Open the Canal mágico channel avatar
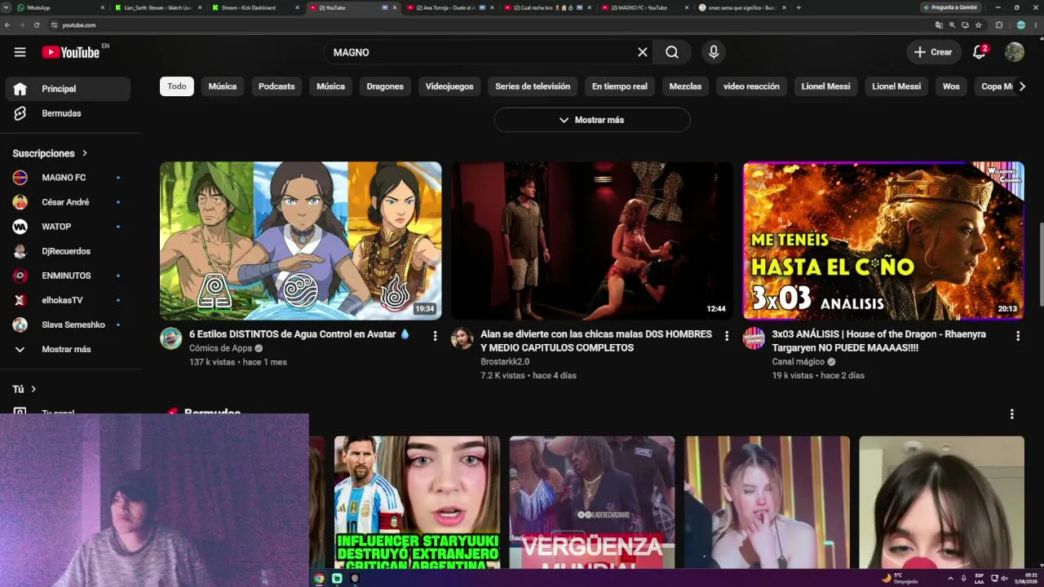 coord(754,338)
